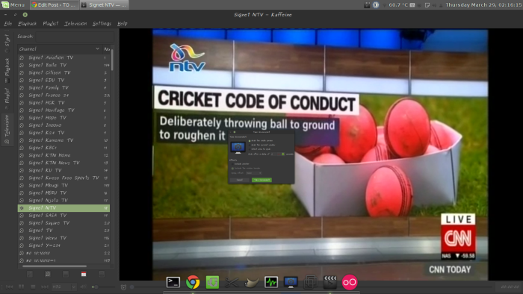523x294 pixels.
Task: Open the Settings menu
Action: click(x=102, y=24)
